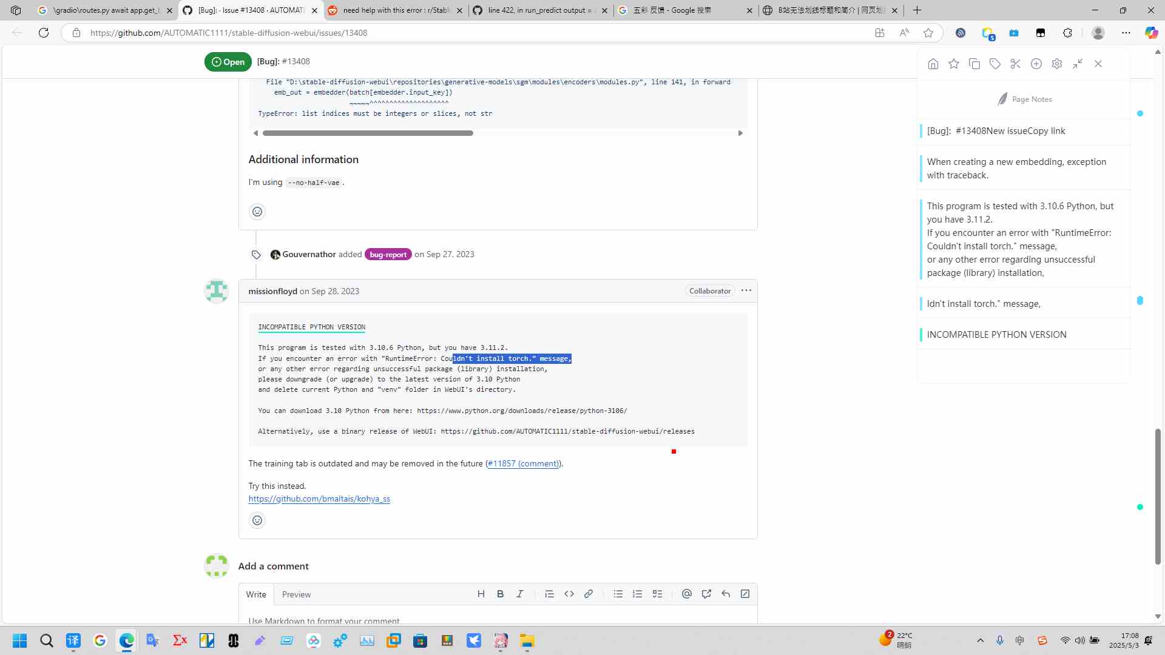Click the add circle plus icon in notes panel
Viewport: 1165px width, 655px height.
(1036, 64)
